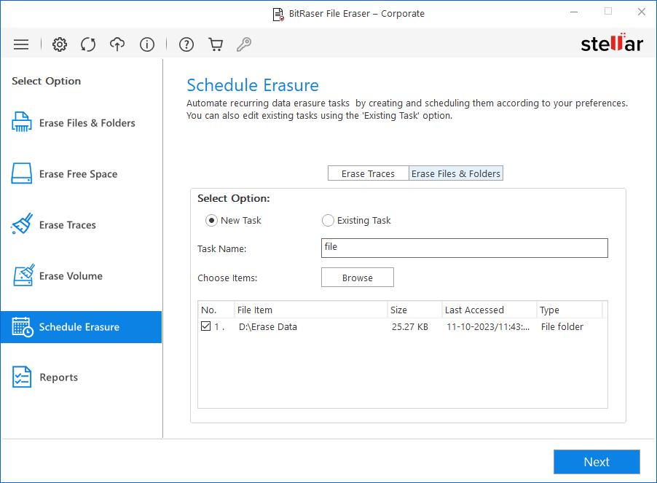Click the Erase Traces brush icon
This screenshot has width=657, height=483.
click(22, 224)
